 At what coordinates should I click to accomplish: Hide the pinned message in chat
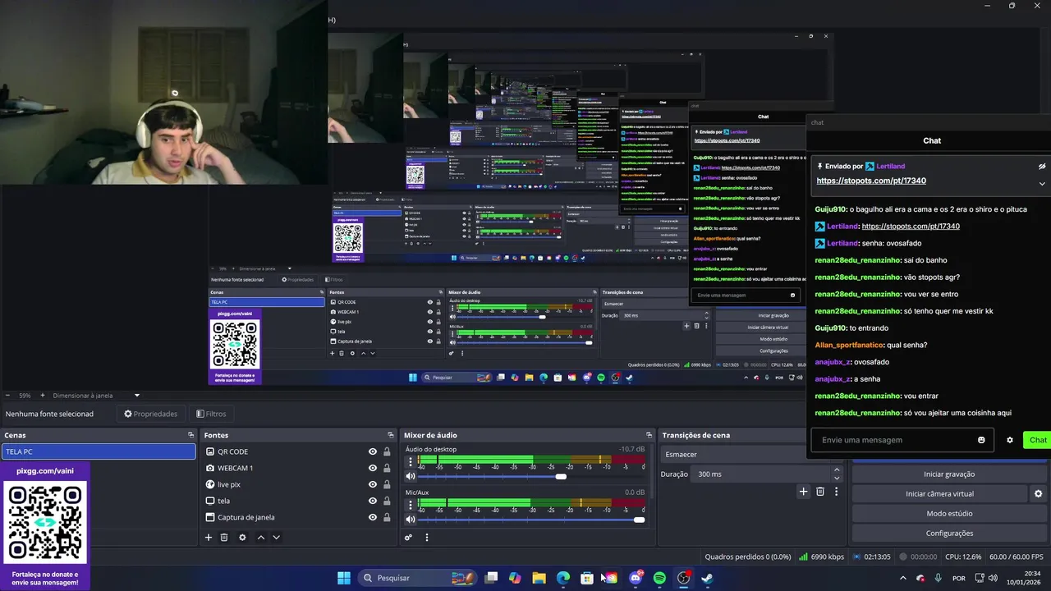coord(1042,166)
